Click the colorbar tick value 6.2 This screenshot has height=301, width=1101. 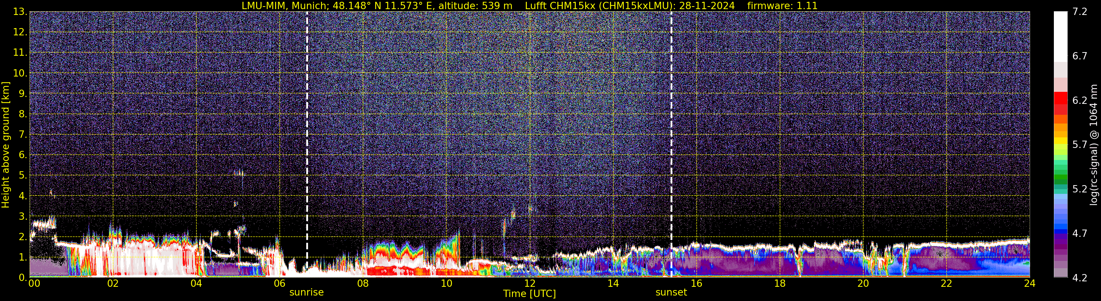coord(1080,100)
